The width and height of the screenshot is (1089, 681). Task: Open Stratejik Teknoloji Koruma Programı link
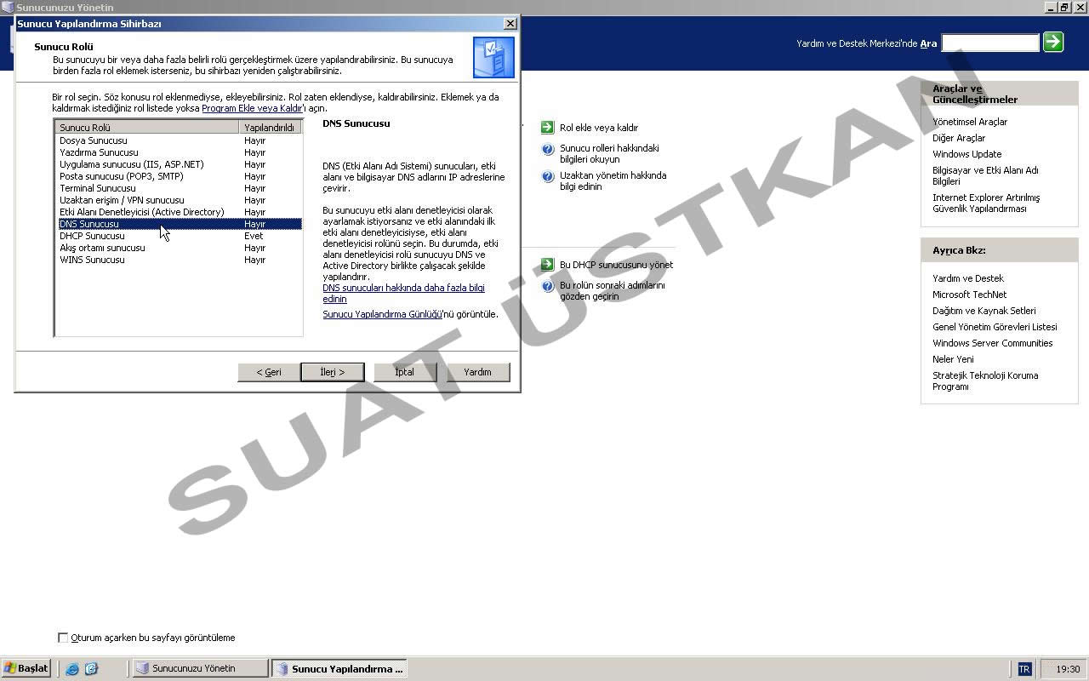(985, 381)
